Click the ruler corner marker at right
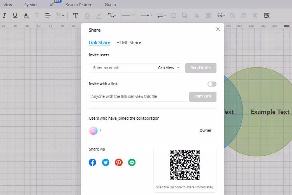The height and width of the screenshot is (195, 292). 287,26
